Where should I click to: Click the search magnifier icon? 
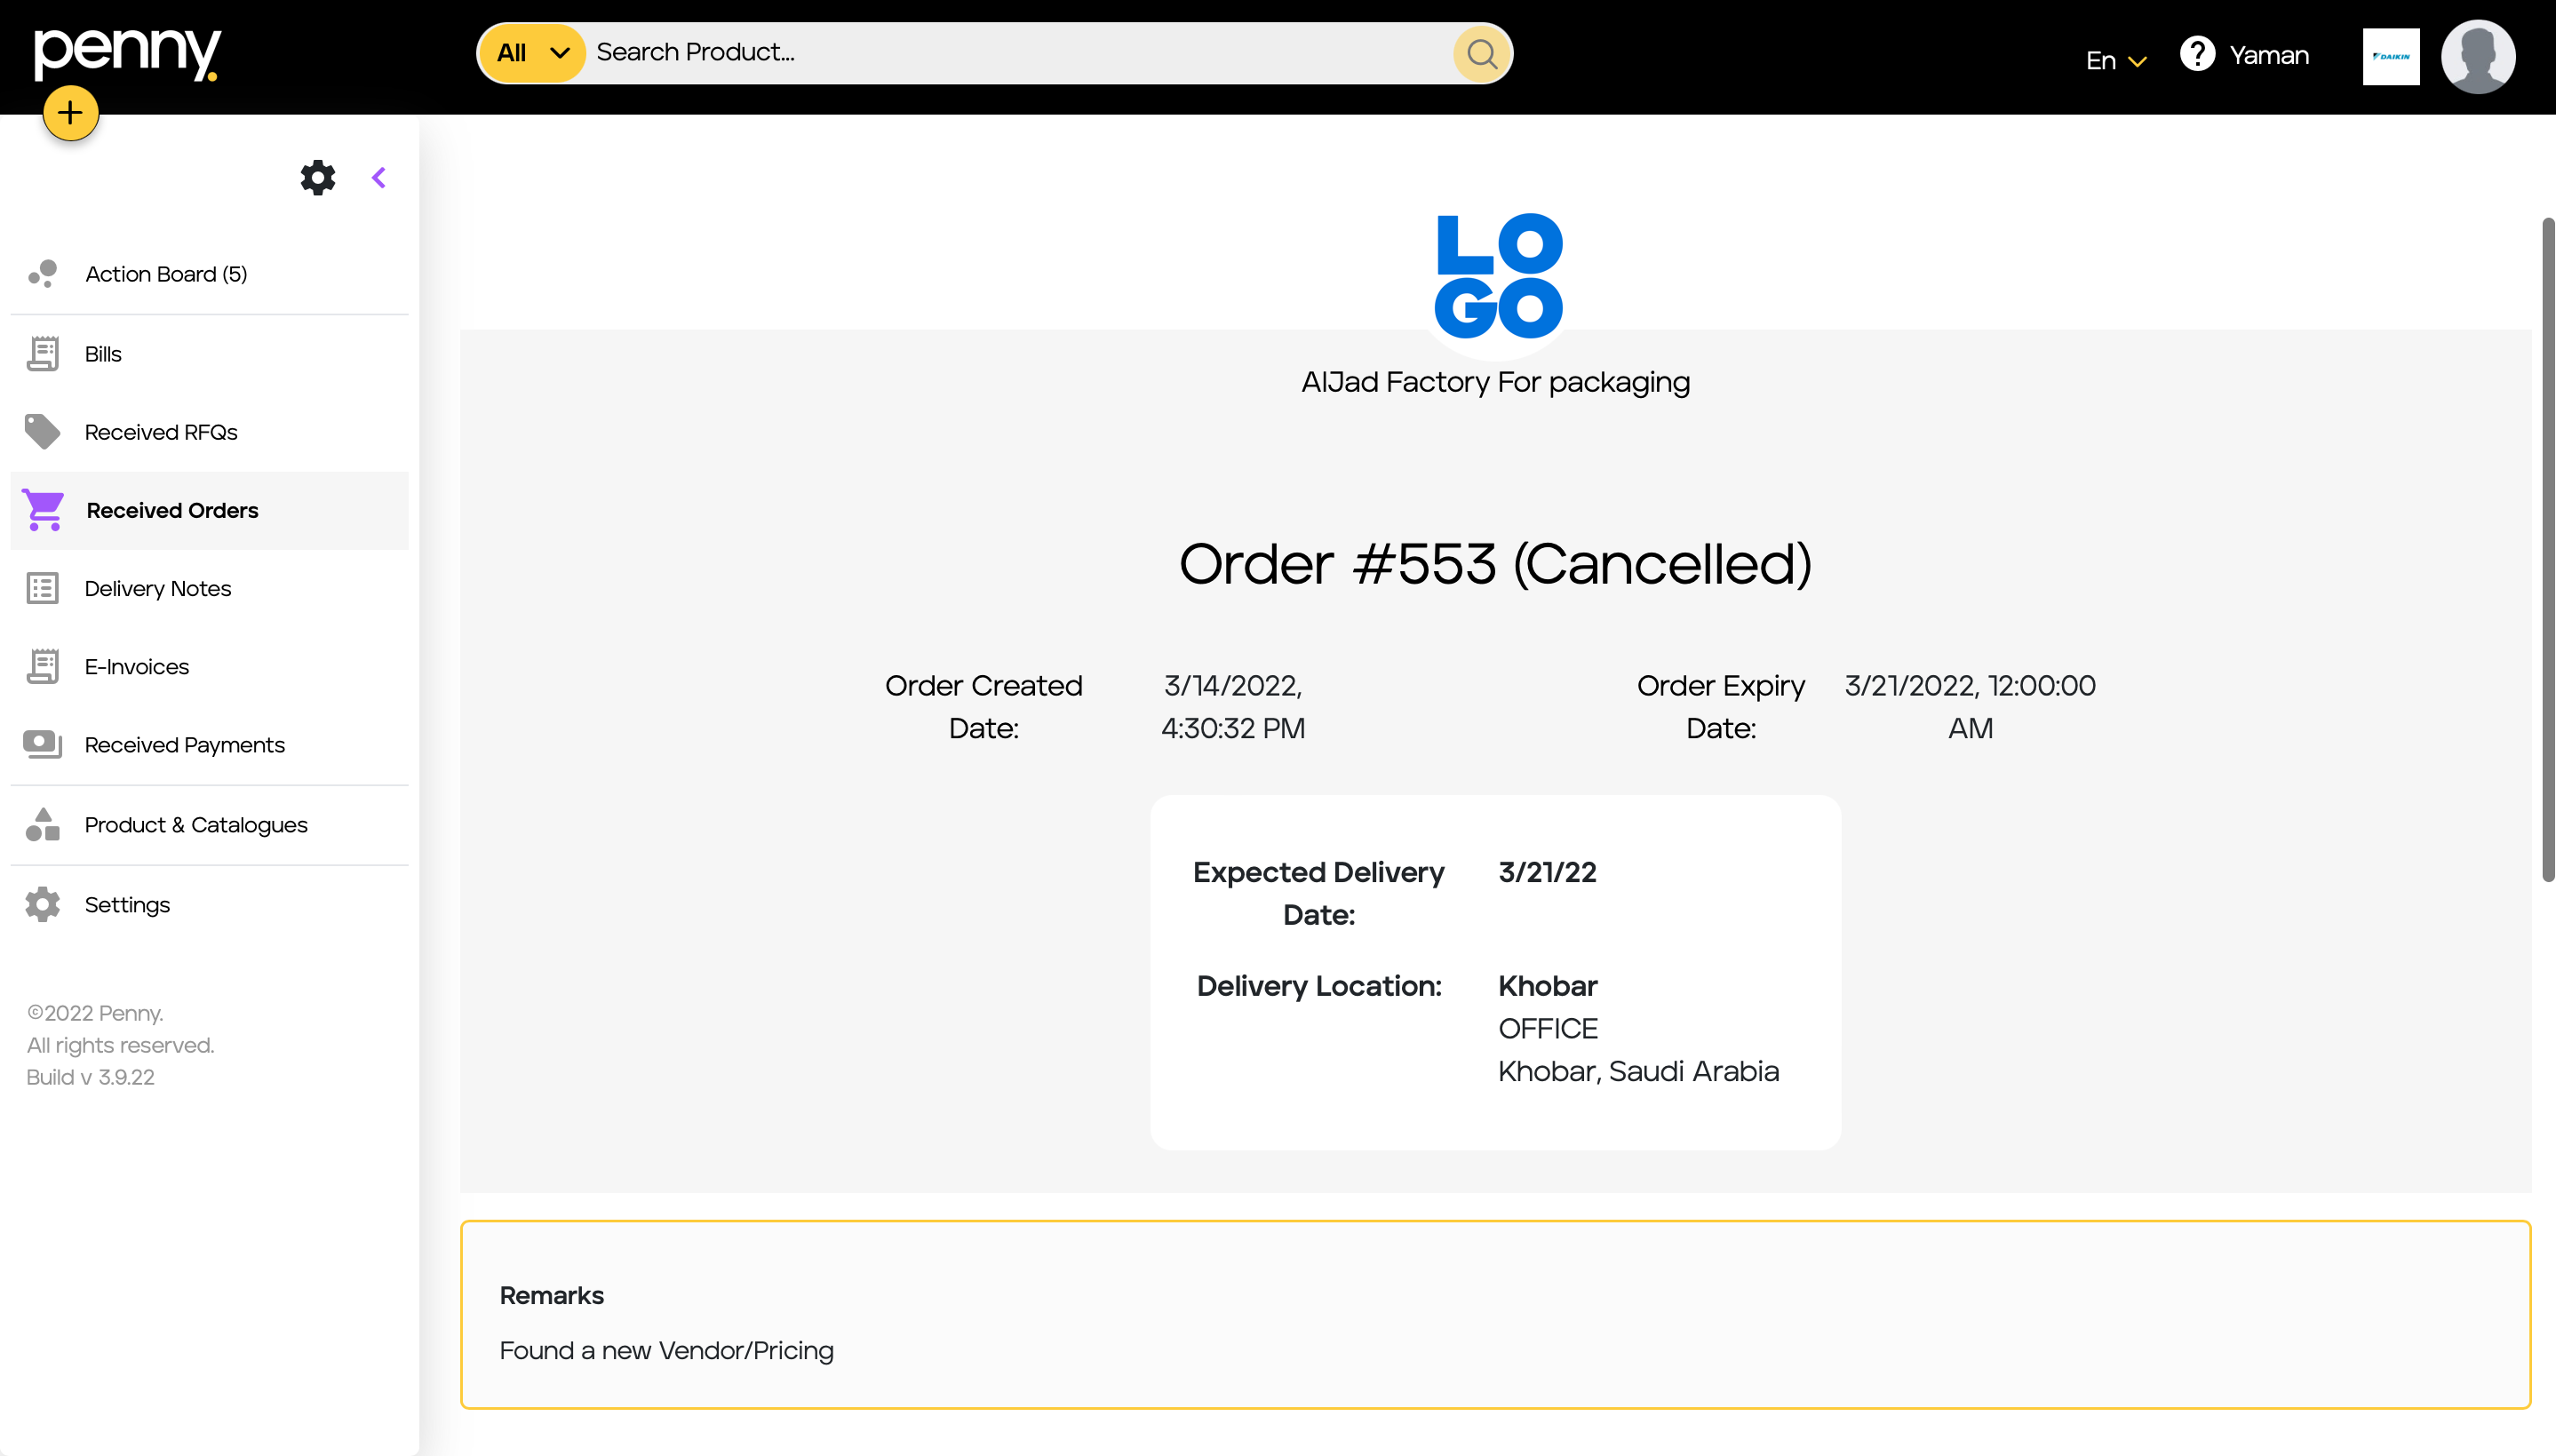1481,53
